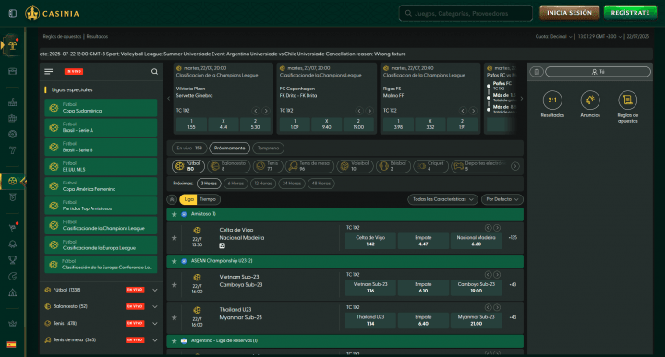Screen dimensions: 665x357
Task: Click the REGÍSTRATE button
Action: coord(630,13)
